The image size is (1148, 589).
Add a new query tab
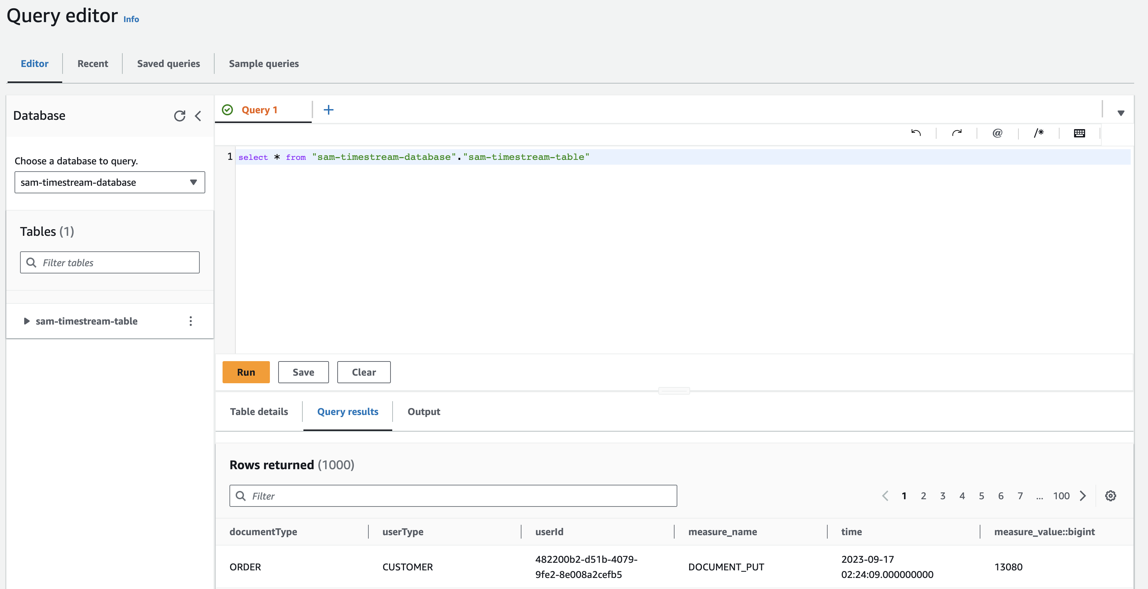(328, 110)
